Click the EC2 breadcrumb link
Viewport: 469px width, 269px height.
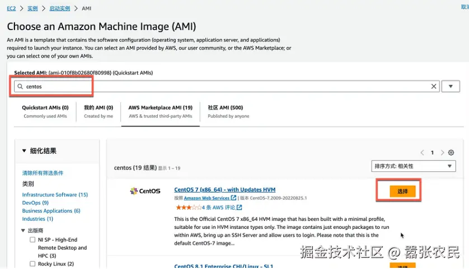pyautogui.click(x=11, y=8)
